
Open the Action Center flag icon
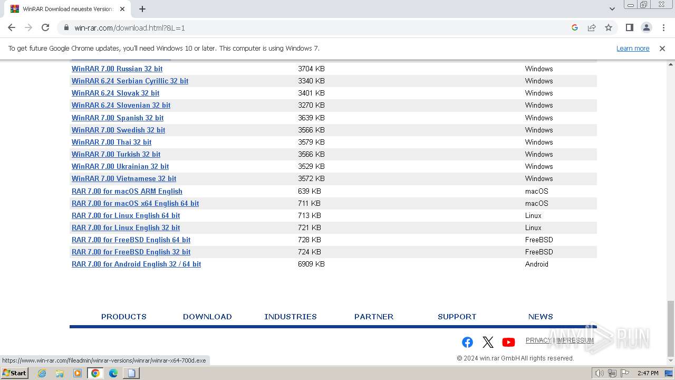tap(624, 373)
